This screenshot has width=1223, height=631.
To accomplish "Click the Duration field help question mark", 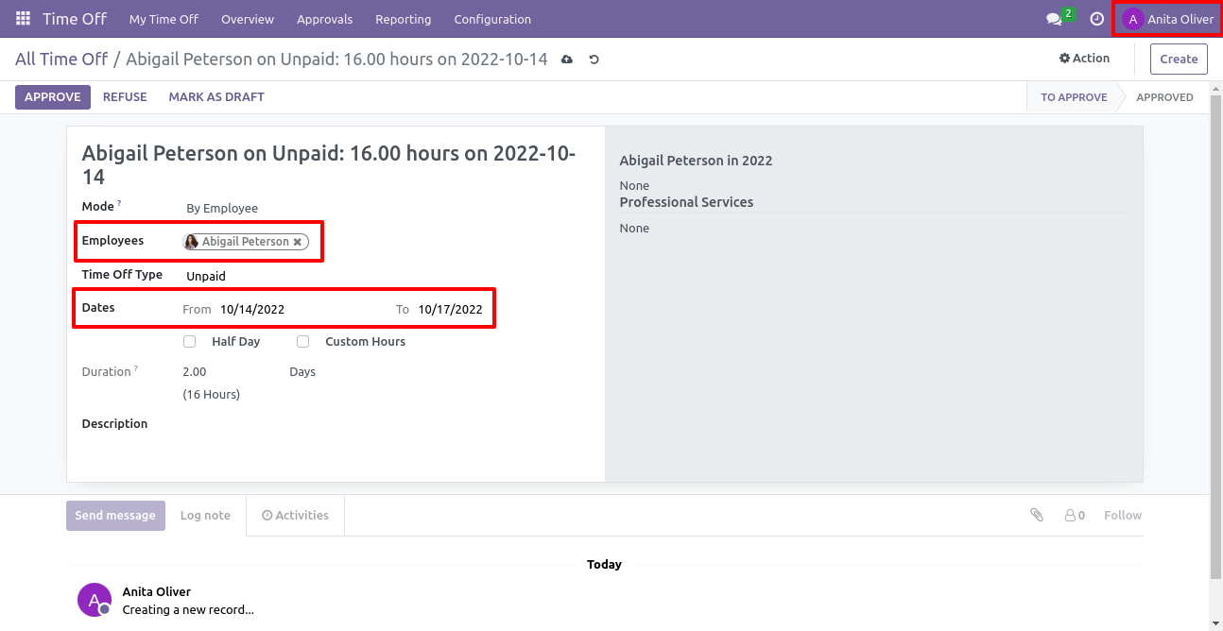I will tap(136, 368).
